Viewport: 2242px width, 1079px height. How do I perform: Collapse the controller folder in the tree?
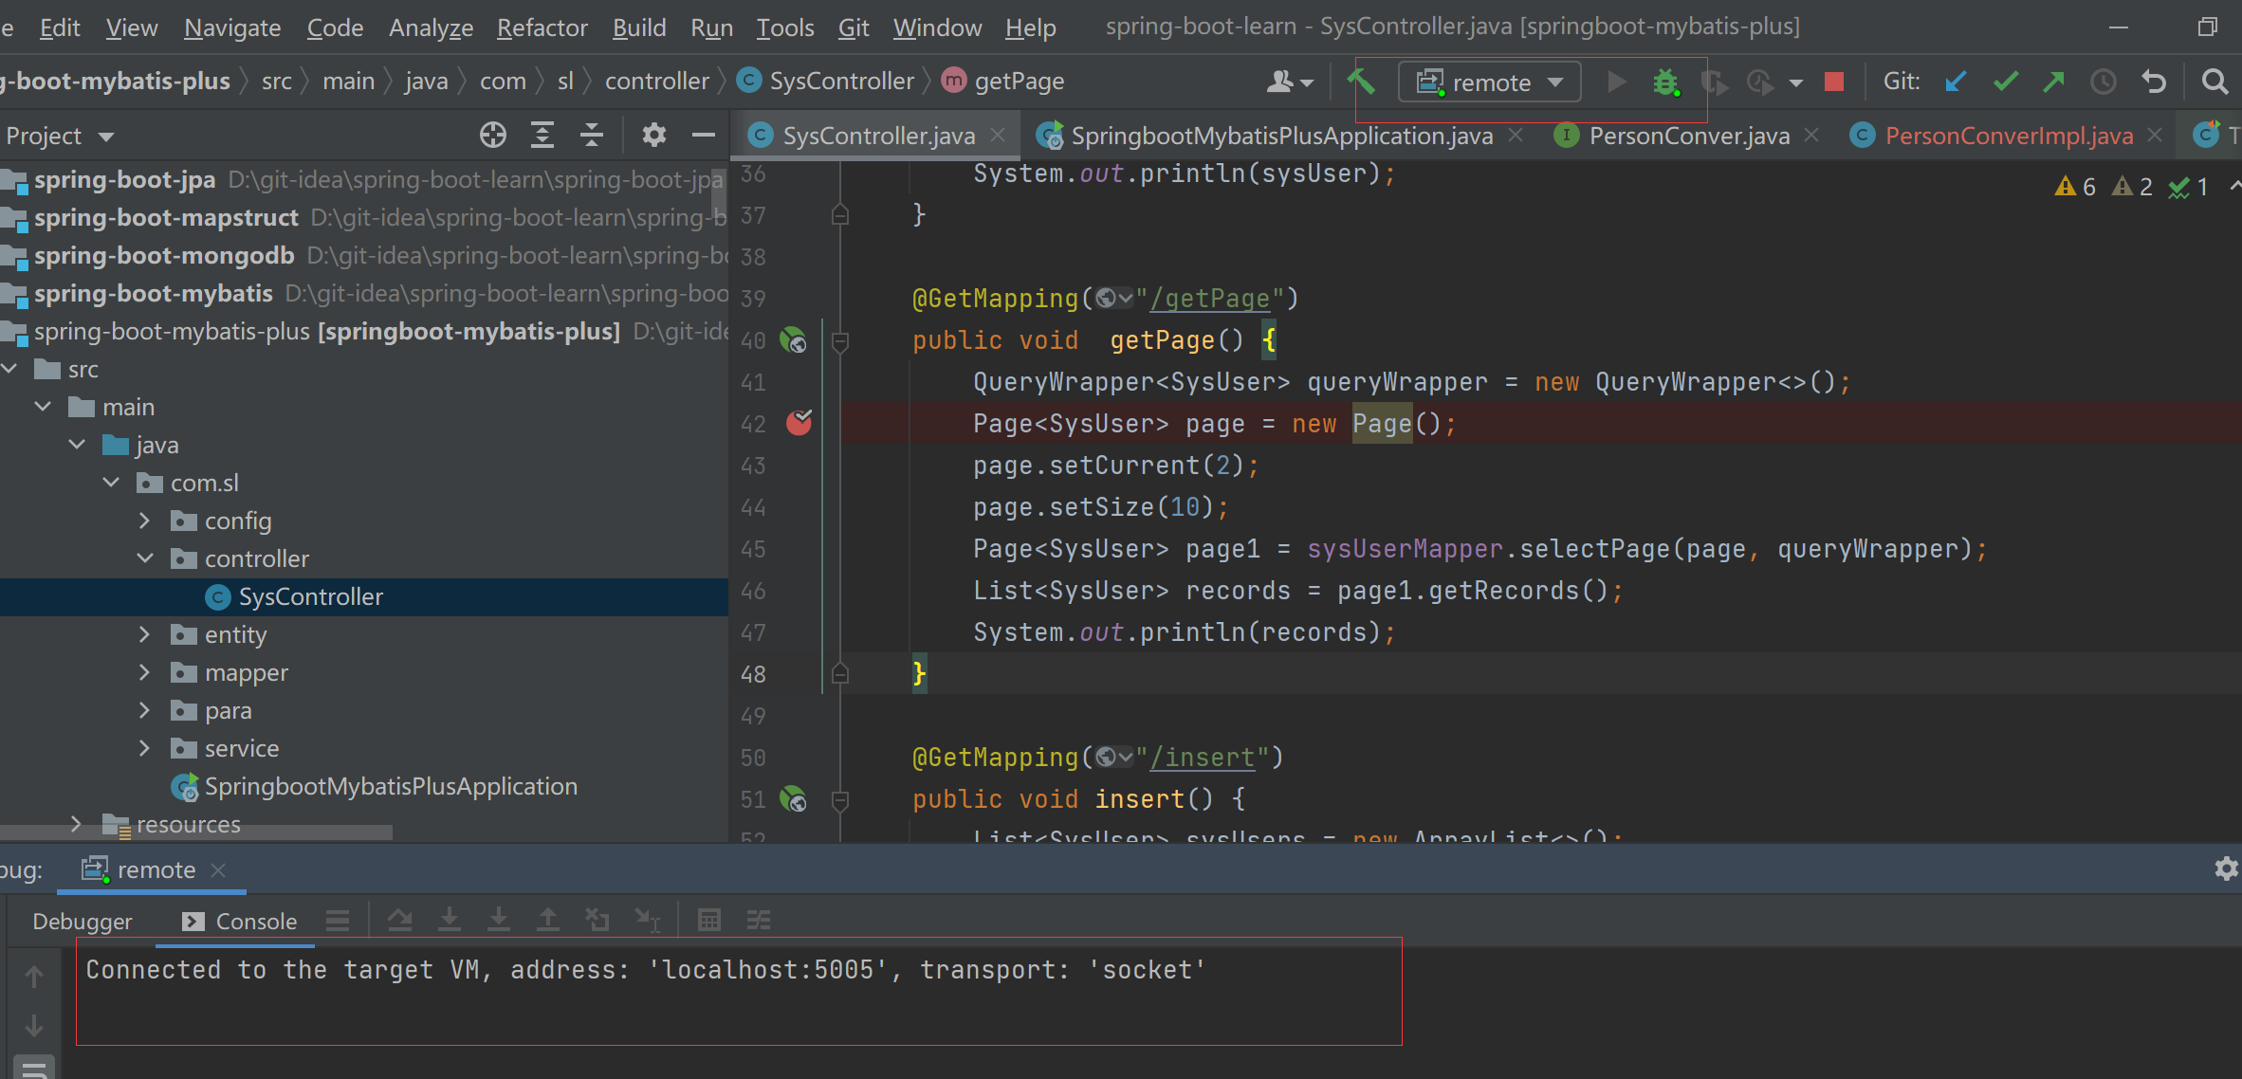pos(145,558)
